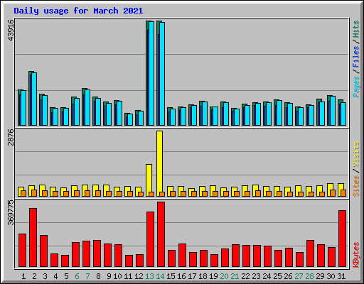This screenshot has height=284, width=364.
Task: Click the 'Pages' legend label
Action: pos(356,87)
